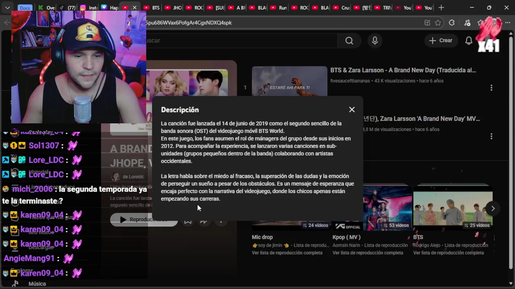Click the page vertical scrollbar
This screenshot has width=515, height=289.
point(511,153)
